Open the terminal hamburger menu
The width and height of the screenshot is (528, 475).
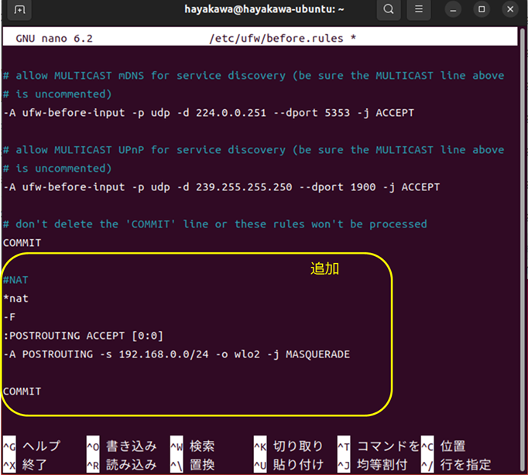pyautogui.click(x=419, y=10)
